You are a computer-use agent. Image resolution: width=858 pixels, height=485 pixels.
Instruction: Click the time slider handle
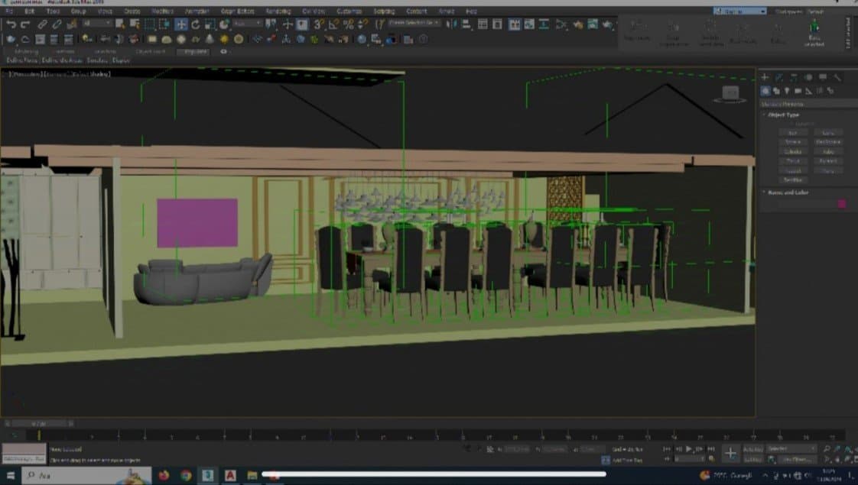pos(40,424)
